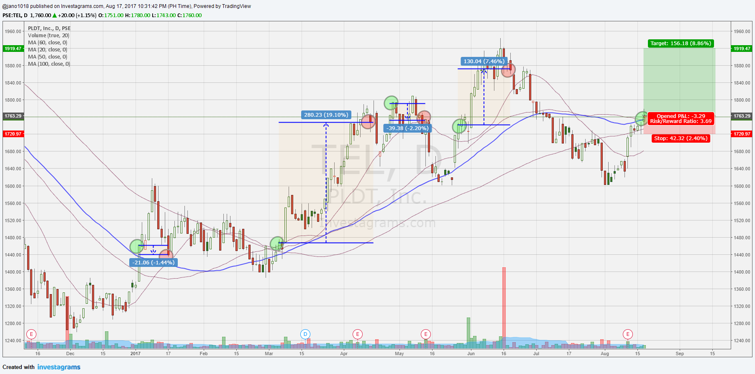Select the Volume (true, 20) indicator legend
755x374 pixels.
pos(49,36)
